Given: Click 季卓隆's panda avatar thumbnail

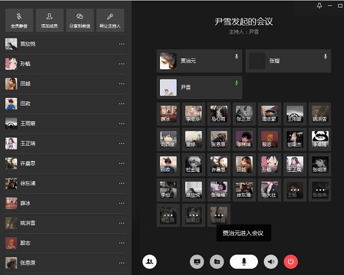Looking at the screenshot, I should pyautogui.click(x=320, y=139).
